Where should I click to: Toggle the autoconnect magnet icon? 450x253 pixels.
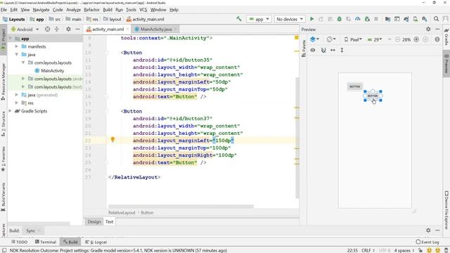point(323,50)
